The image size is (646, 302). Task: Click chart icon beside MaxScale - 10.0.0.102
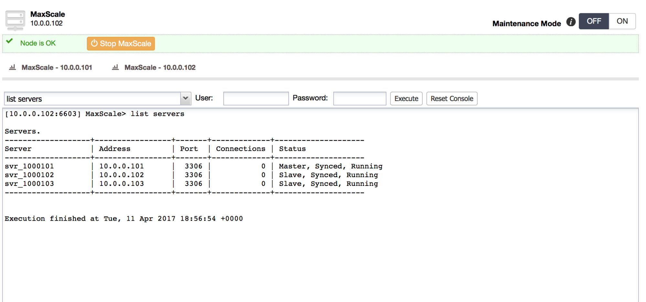(115, 67)
